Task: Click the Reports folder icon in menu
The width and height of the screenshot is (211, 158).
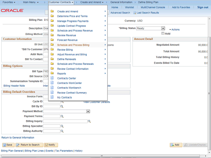Action: [52, 73]
